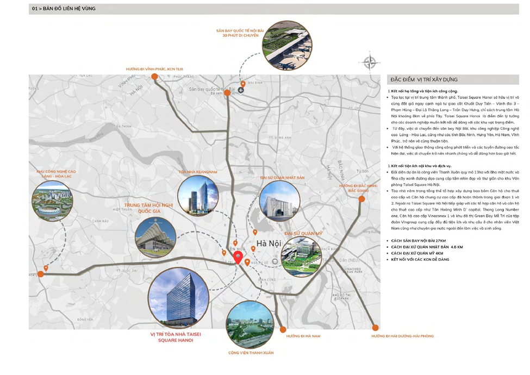Open the Keangnam tower photo circle

(x=198, y=196)
